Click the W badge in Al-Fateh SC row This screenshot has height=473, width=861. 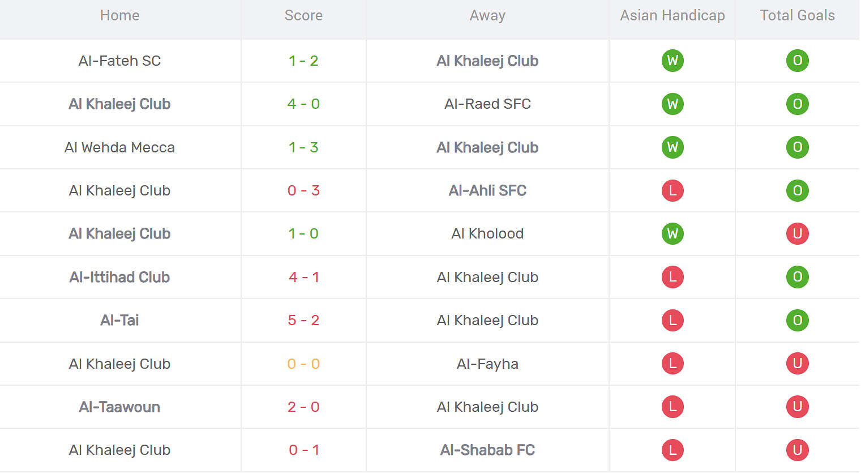tap(672, 61)
